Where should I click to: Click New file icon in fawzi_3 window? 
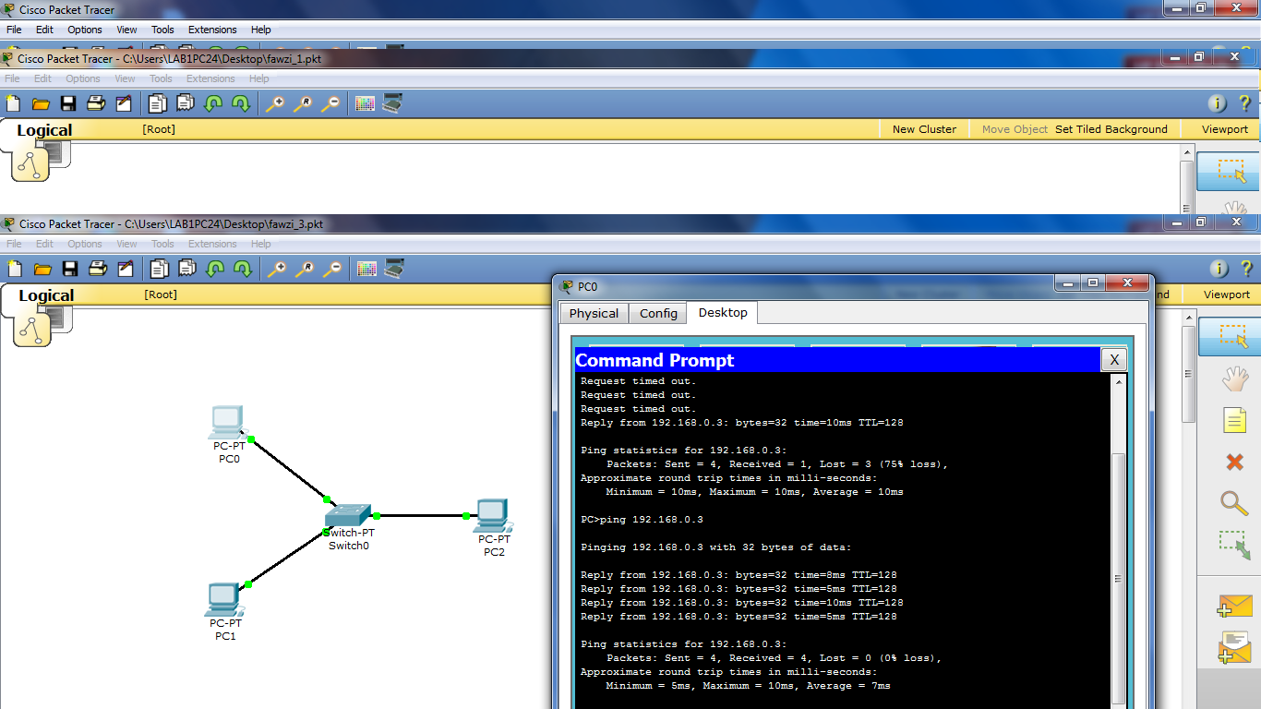[x=15, y=269]
